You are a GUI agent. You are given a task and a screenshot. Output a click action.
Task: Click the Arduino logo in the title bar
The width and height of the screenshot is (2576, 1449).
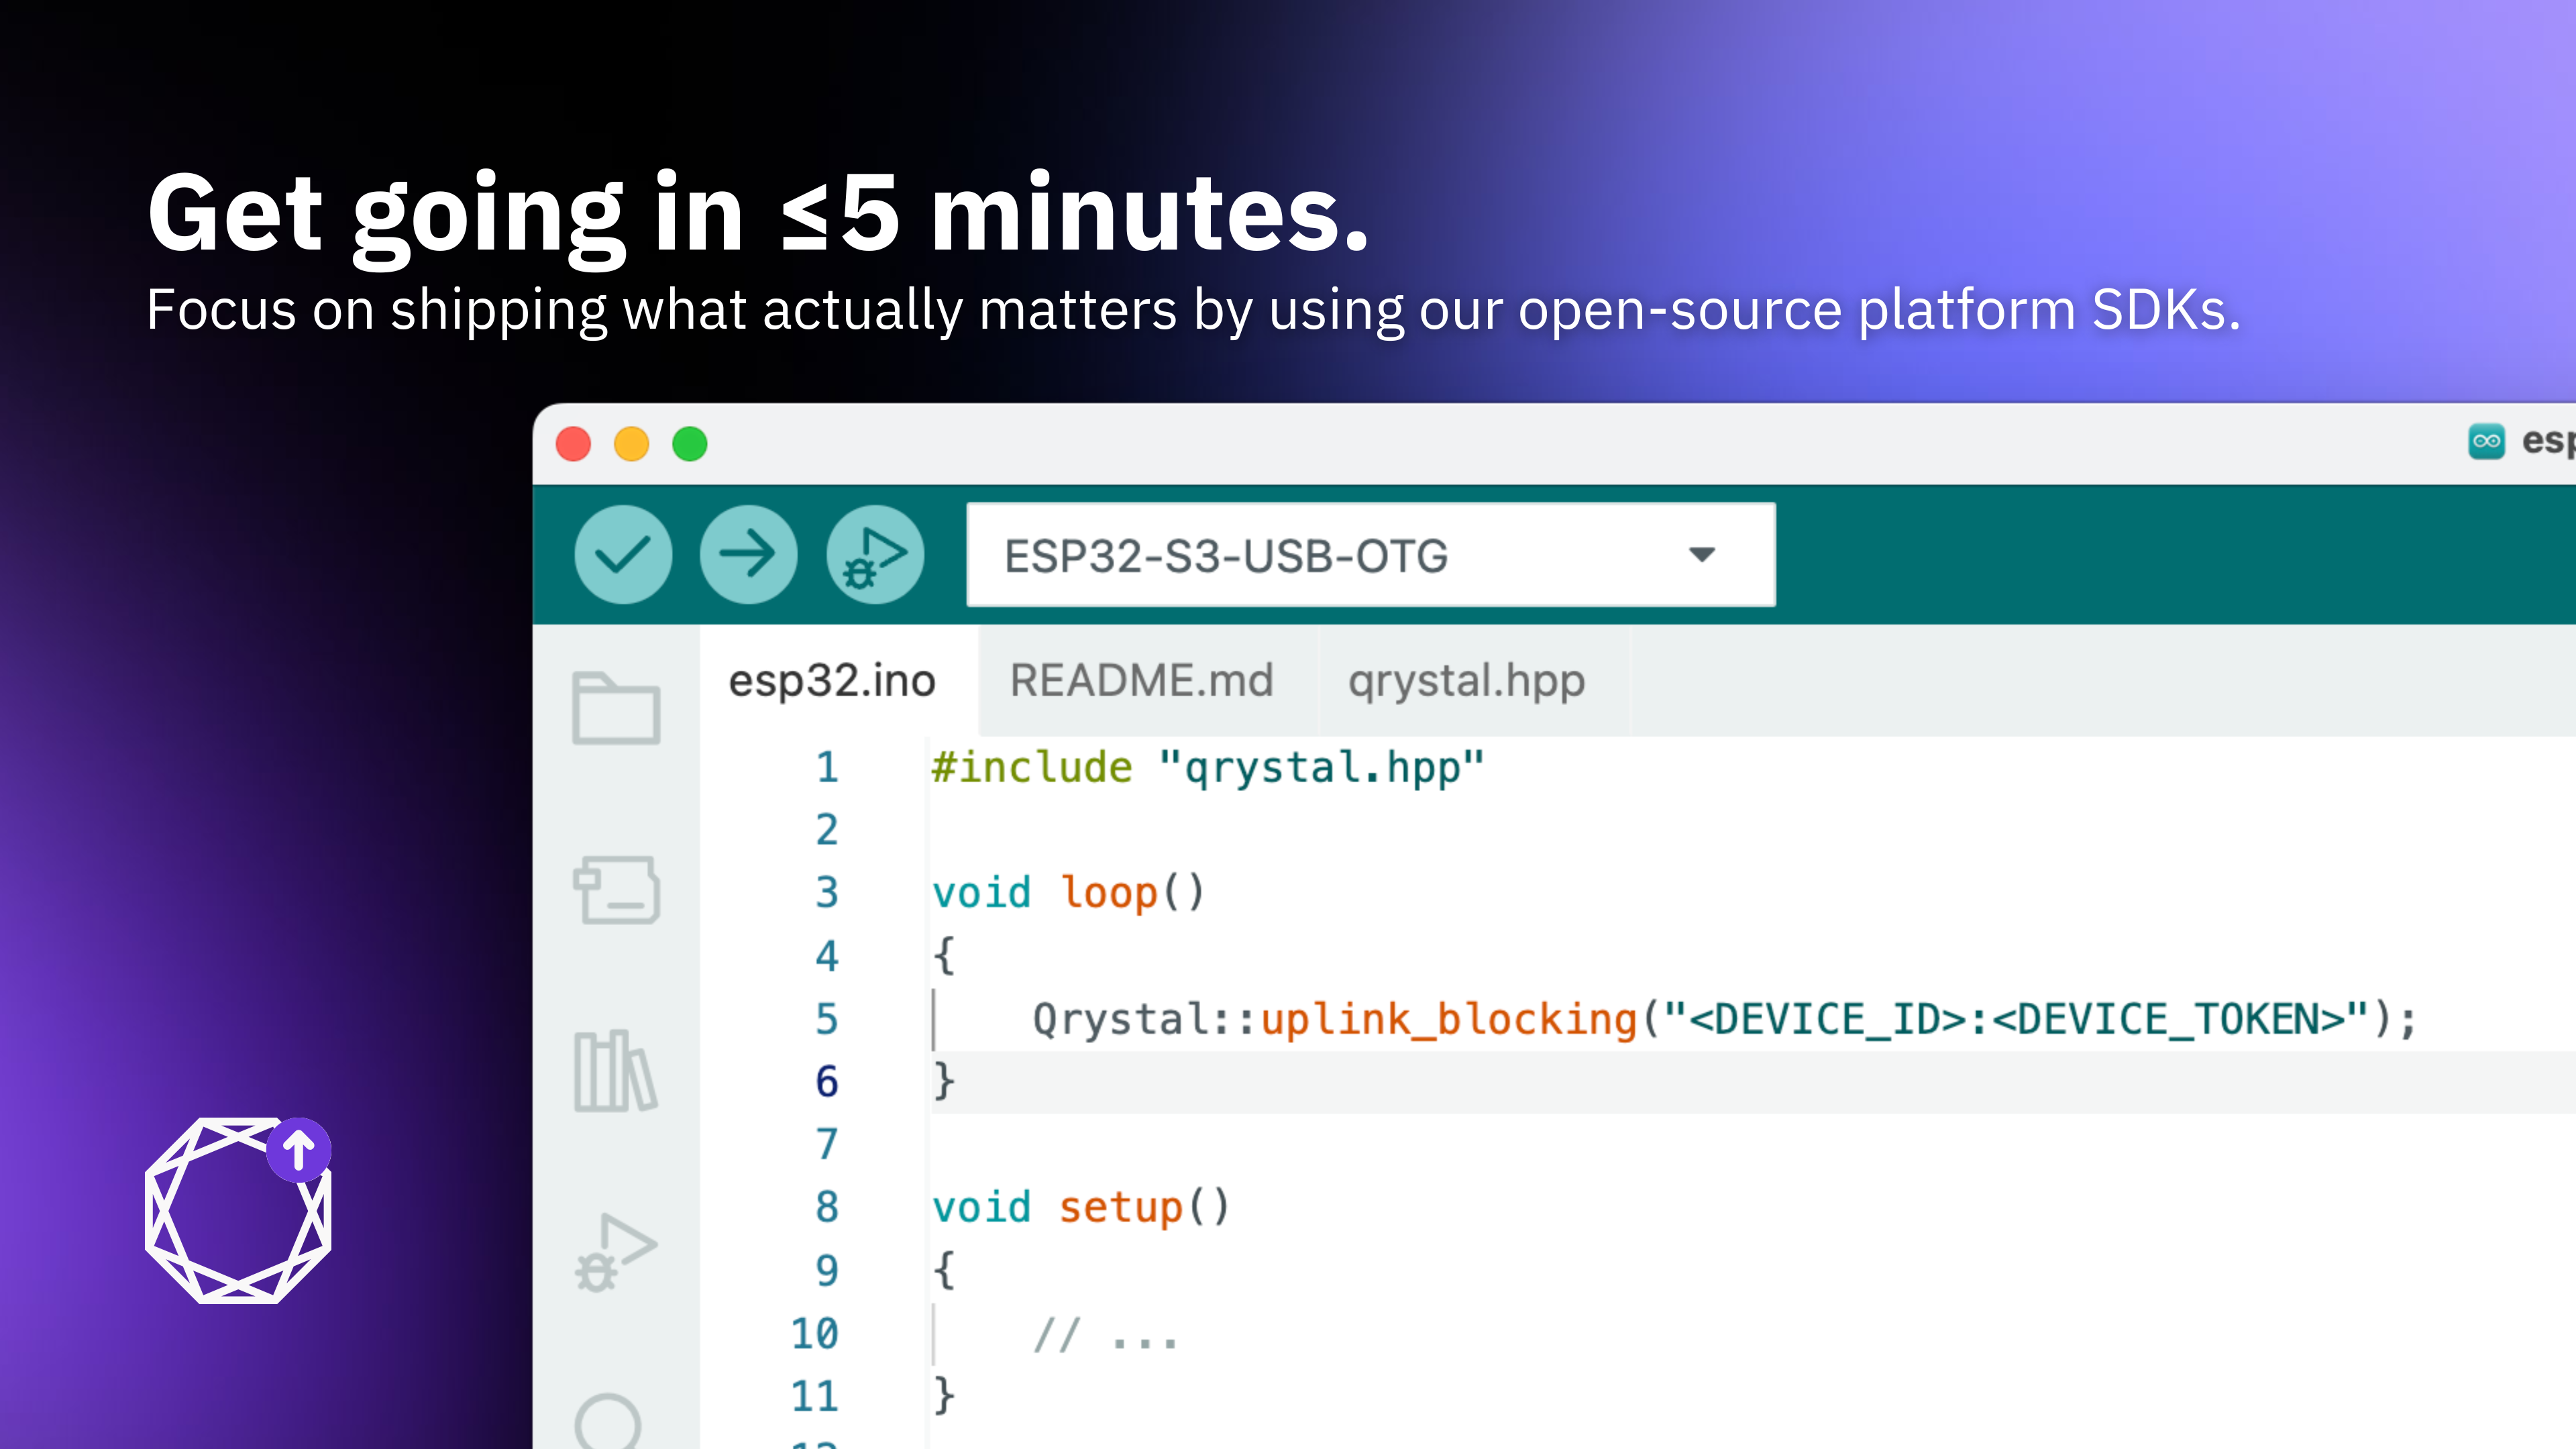pos(2486,441)
